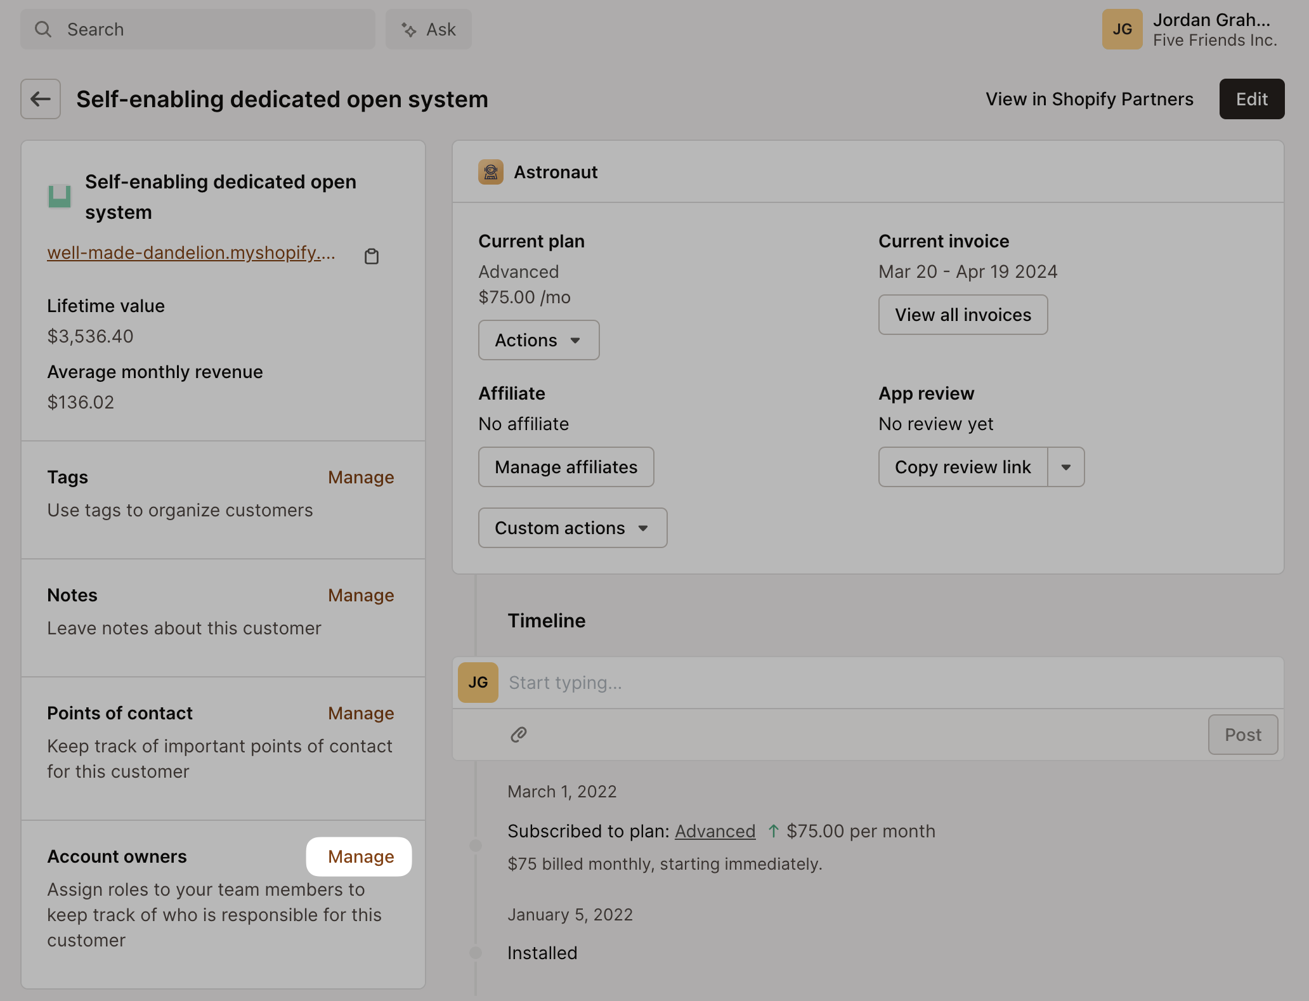
Task: Open the Actions dropdown under Current plan
Action: tap(538, 340)
